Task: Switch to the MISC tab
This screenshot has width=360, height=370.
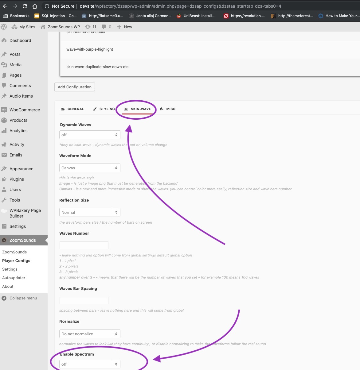Action: click(168, 109)
